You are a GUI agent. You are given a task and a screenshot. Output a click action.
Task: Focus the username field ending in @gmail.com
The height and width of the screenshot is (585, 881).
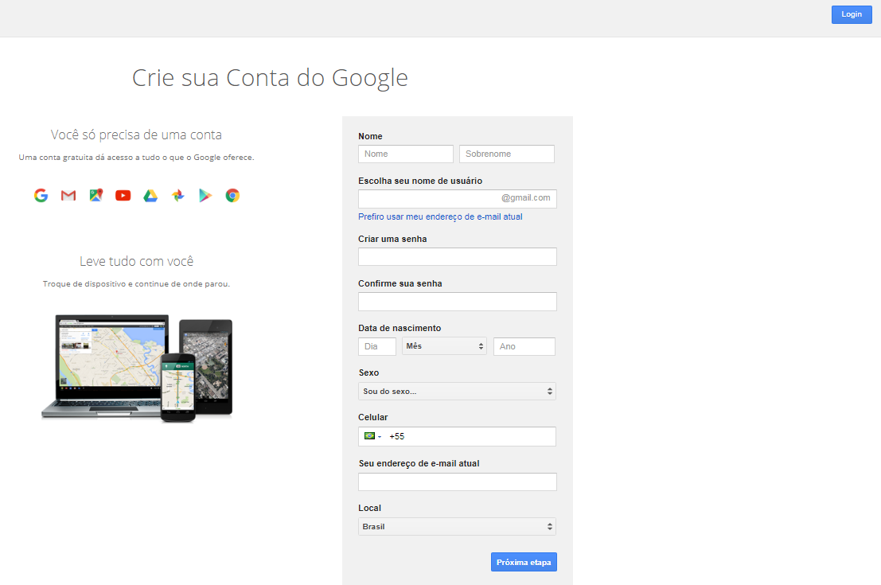458,198
